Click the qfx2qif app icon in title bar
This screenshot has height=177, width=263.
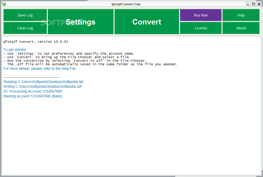tap(4, 4)
